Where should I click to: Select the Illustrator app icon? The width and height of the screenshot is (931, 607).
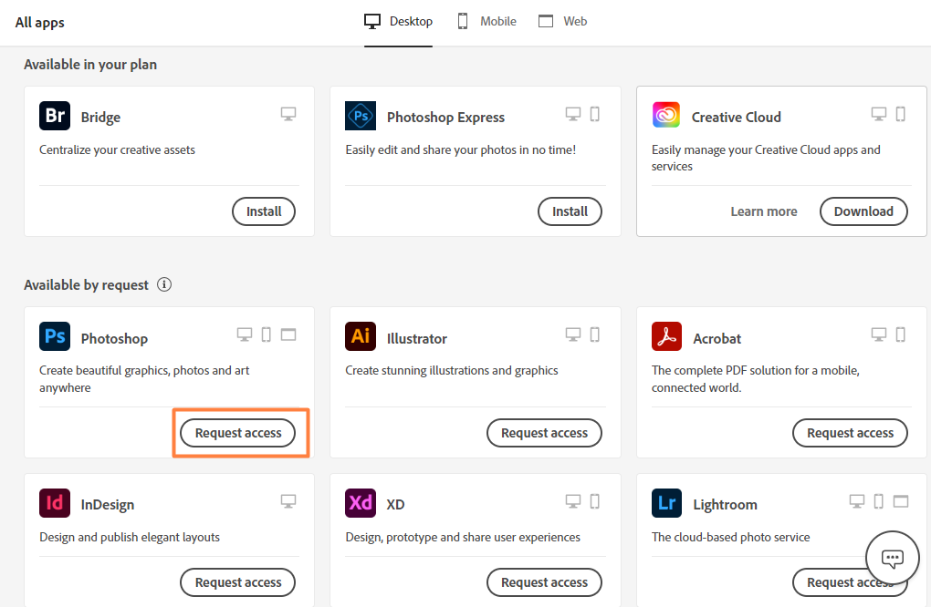click(360, 336)
